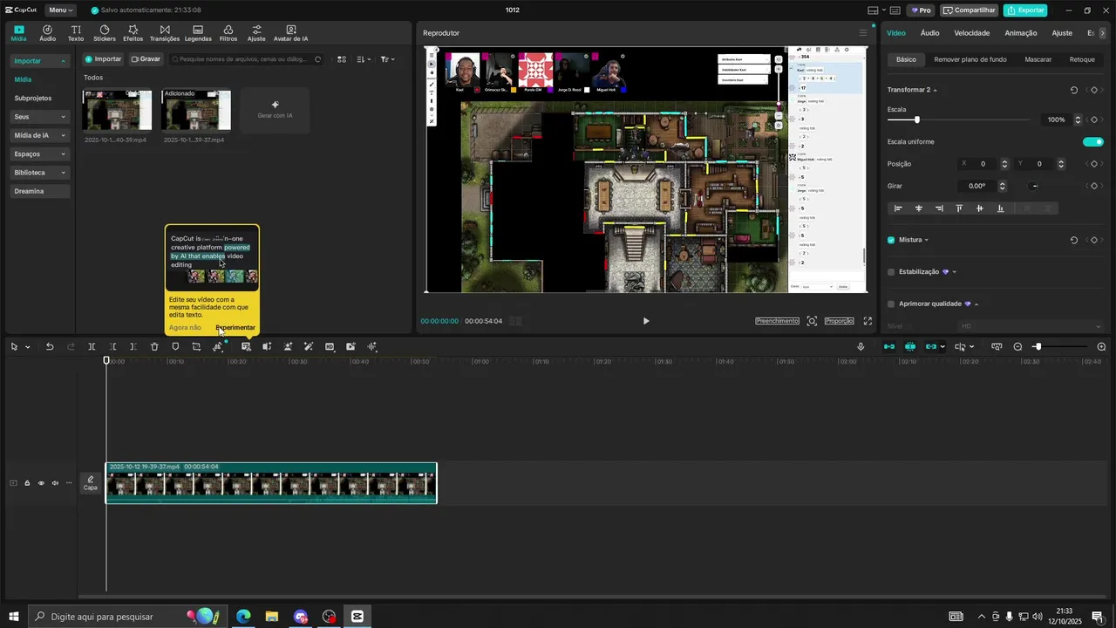The height and width of the screenshot is (628, 1116).
Task: Click the align horizontal center icon
Action: tap(918, 208)
